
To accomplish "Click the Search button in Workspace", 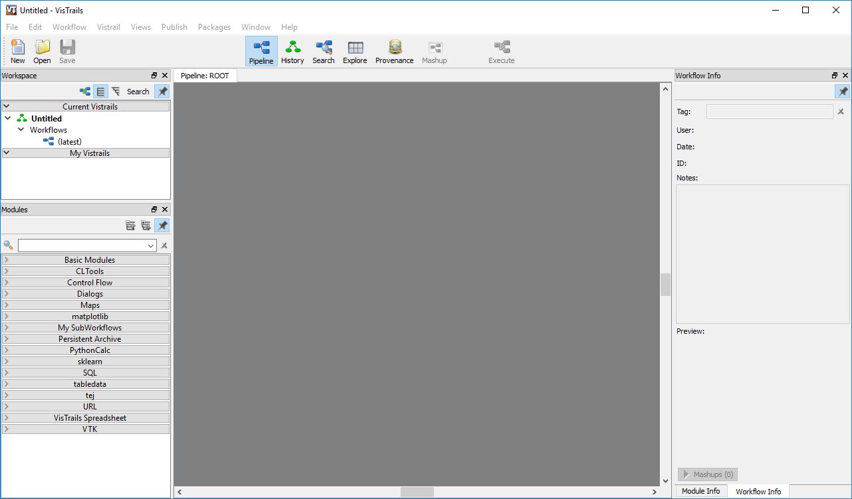I will (138, 92).
